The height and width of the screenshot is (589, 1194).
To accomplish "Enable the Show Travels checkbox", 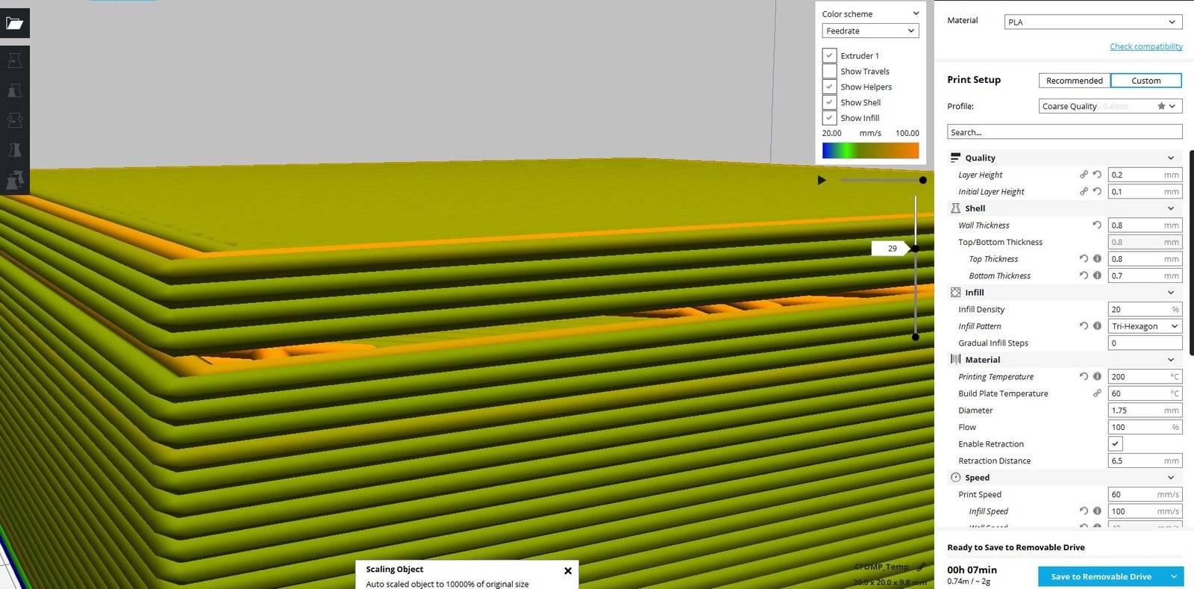I will pos(829,72).
